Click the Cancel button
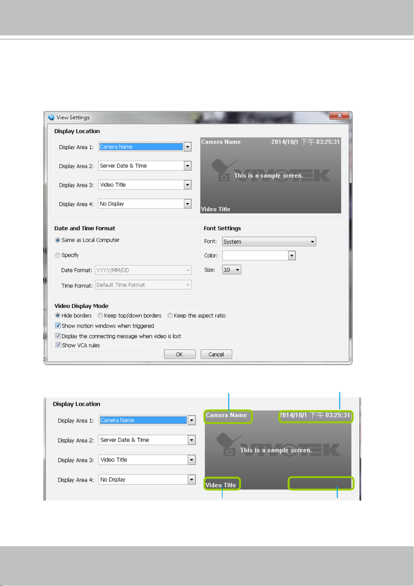The height and width of the screenshot is (586, 414). (x=216, y=354)
